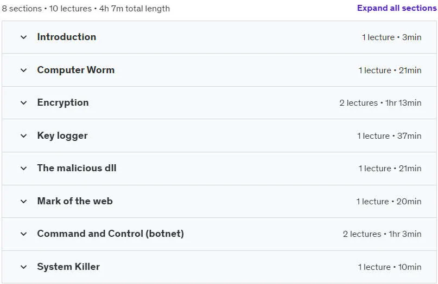Click Key logger's 1 lecture 37min label
The width and height of the screenshot is (438, 284).
(389, 136)
